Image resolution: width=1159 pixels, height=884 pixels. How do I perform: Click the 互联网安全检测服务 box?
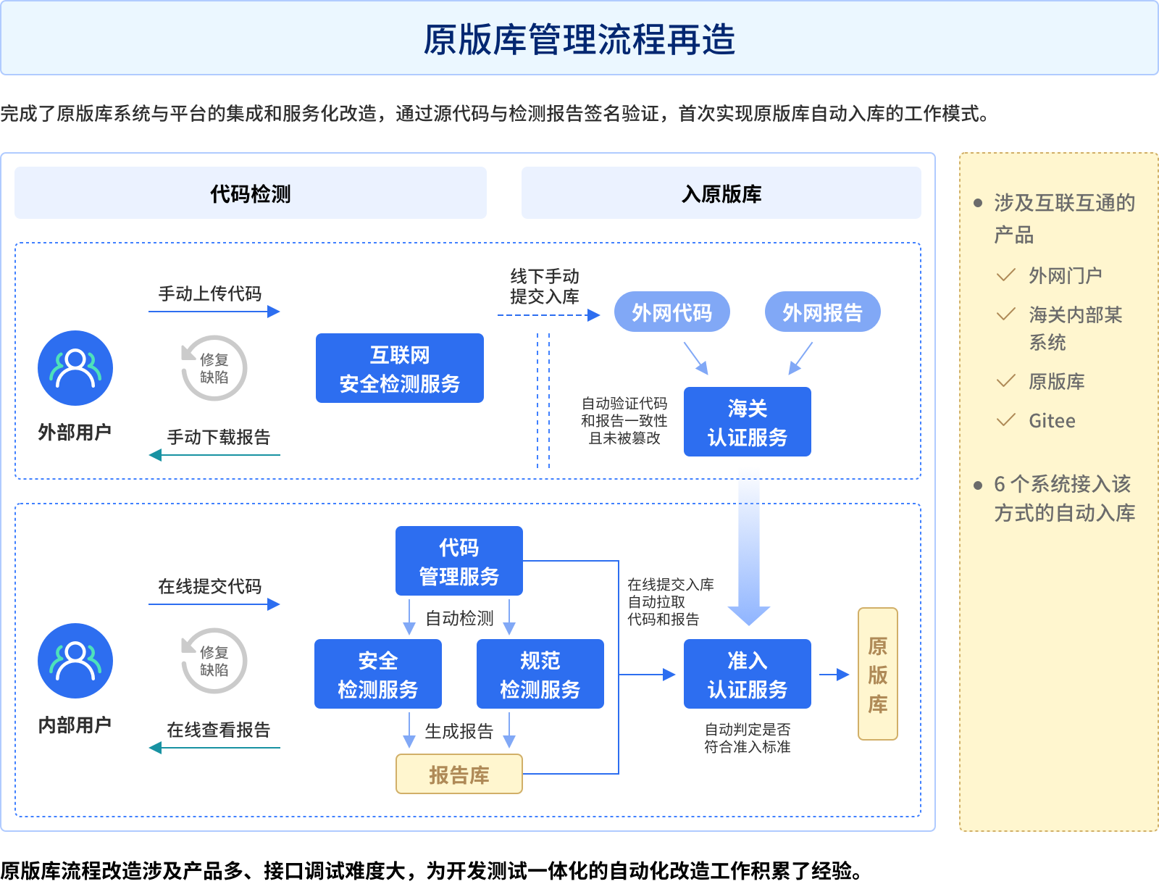click(x=400, y=368)
